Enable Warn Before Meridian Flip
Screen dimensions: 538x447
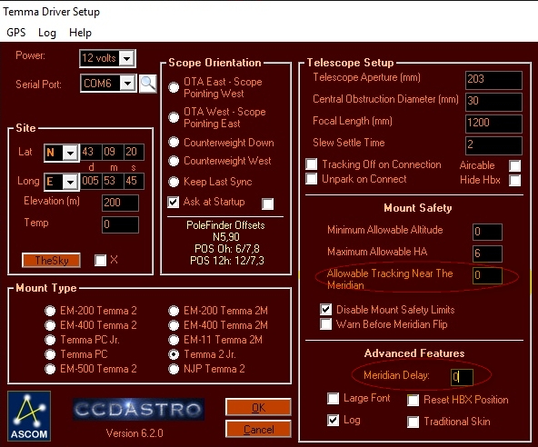click(326, 324)
